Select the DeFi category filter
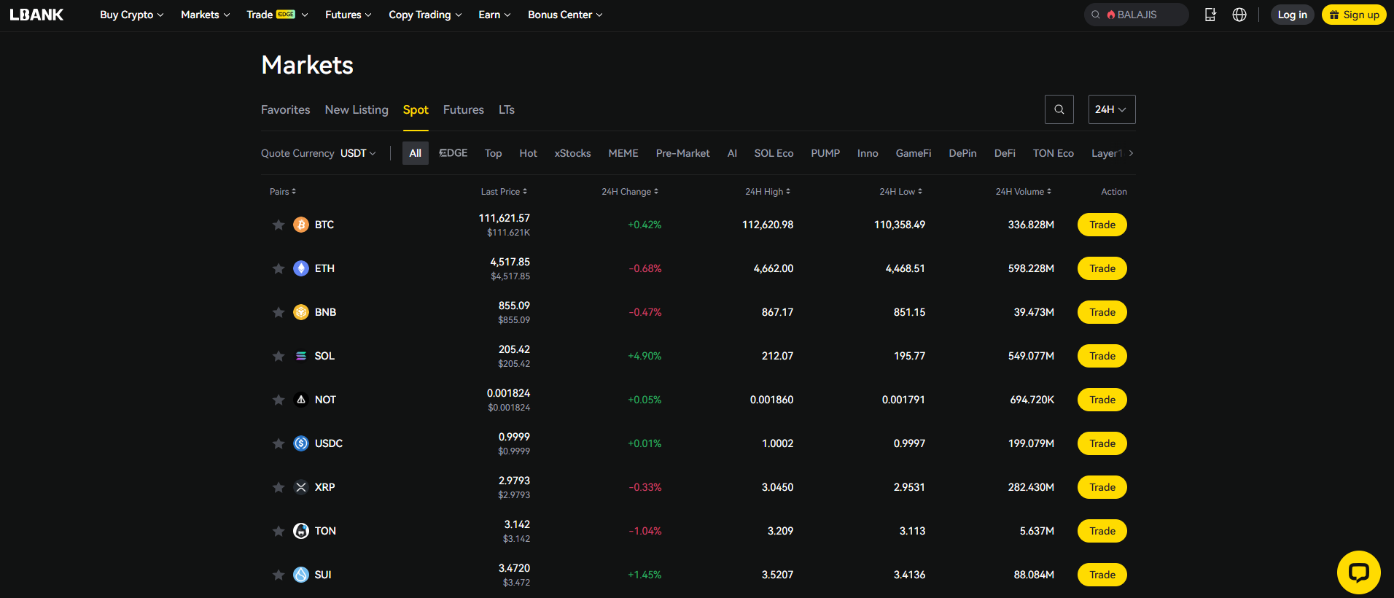Image resolution: width=1394 pixels, height=598 pixels. coord(1005,153)
